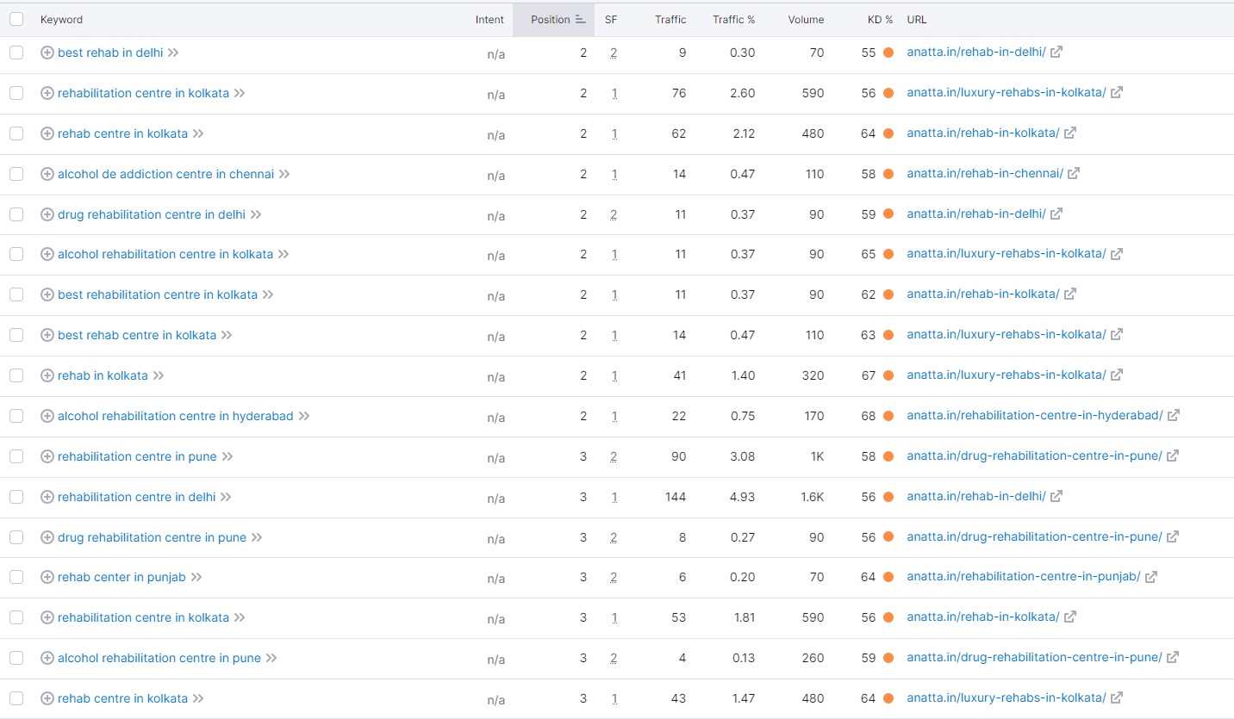Open keyword link 'best rehab in delhi'
The image size is (1234, 719).
110,53
